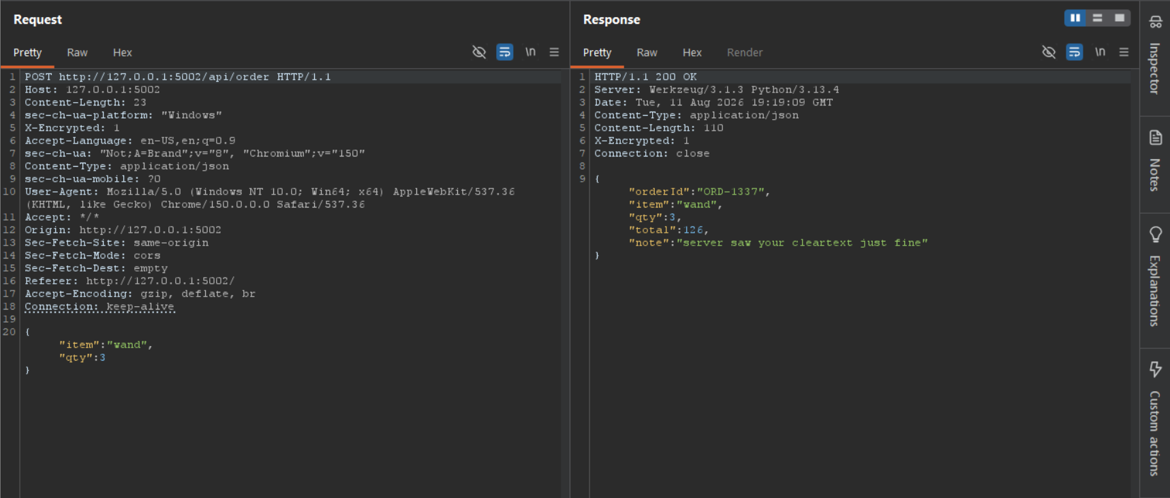This screenshot has width=1170, height=498.
Task: Click the Accept-Encoding header in Request
Action: click(140, 294)
